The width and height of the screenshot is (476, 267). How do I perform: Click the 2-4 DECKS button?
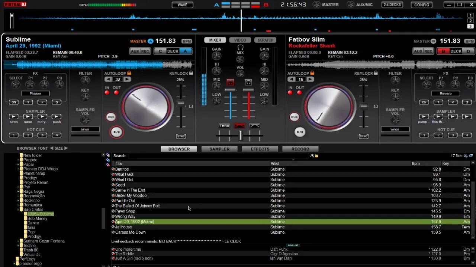point(392,5)
